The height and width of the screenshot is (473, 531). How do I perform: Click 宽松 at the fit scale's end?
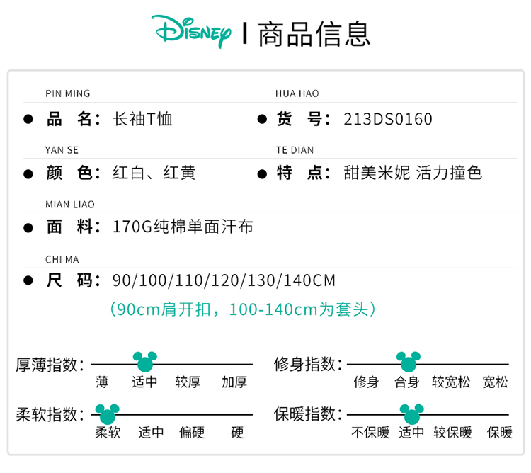pos(495,382)
